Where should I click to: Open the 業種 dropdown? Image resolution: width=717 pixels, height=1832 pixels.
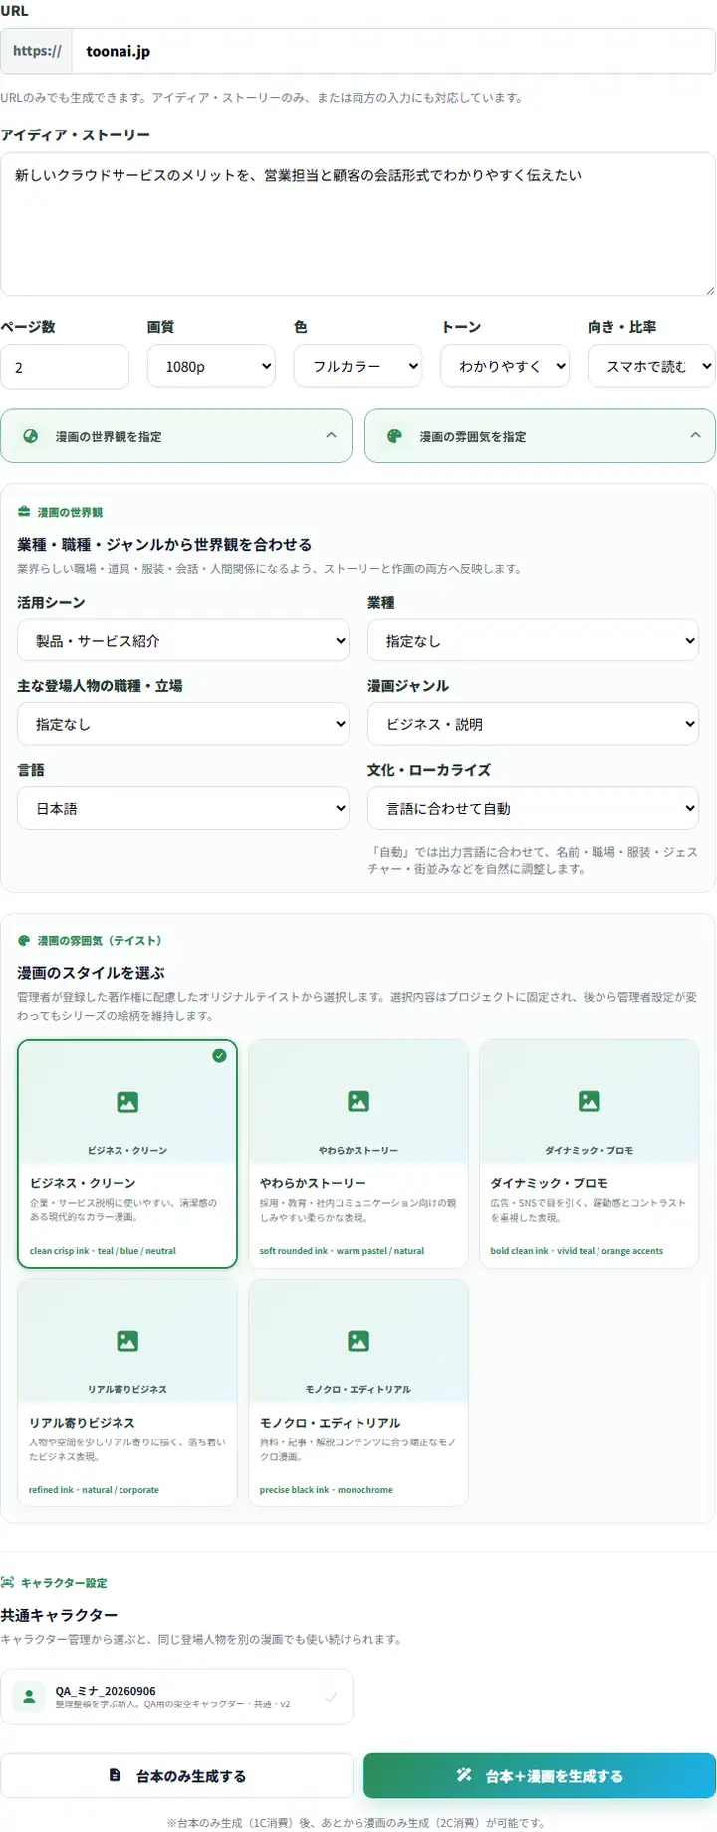pyautogui.click(x=533, y=641)
